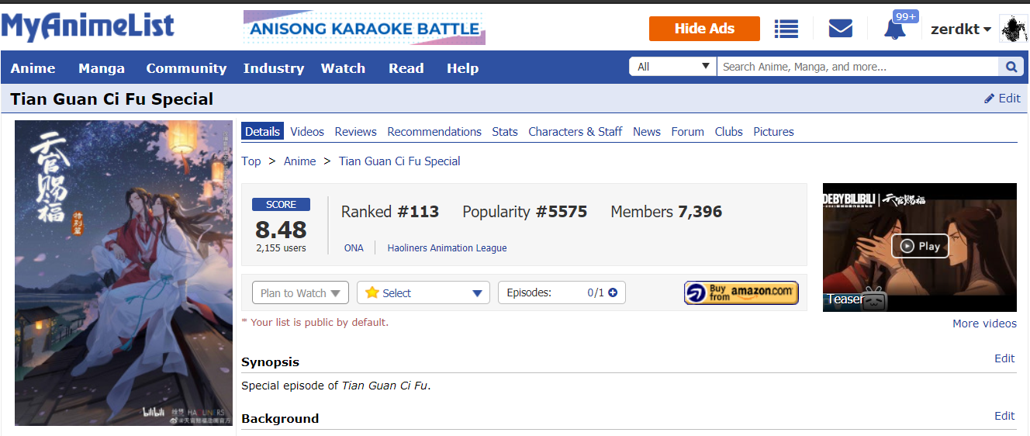Open the anime list icon in header
Image resolution: width=1030 pixels, height=436 pixels.
click(786, 29)
